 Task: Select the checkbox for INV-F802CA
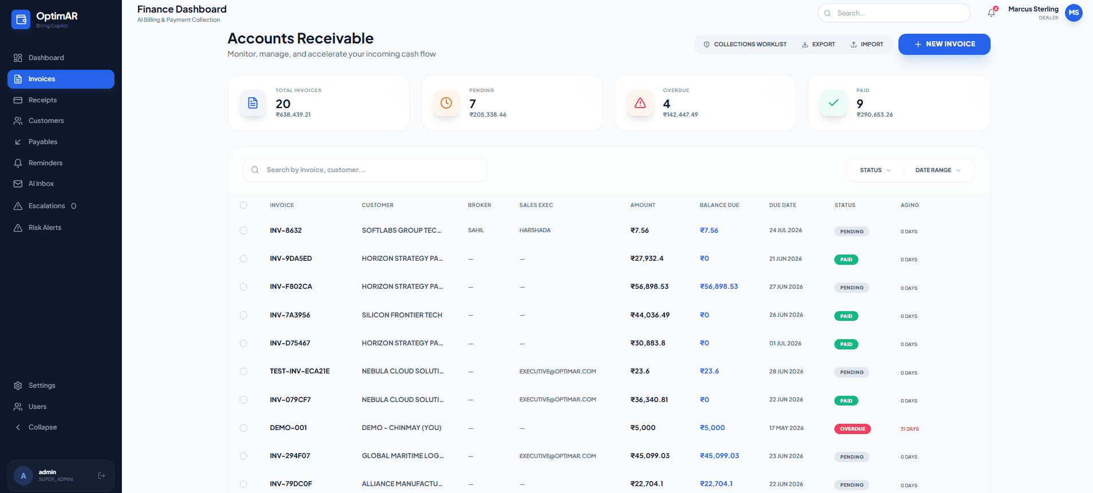(x=244, y=287)
